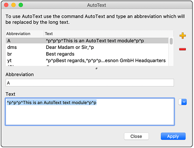The image size is (194, 148).
Task: Sort by the Abbreviation column header
Action: pyautogui.click(x=24, y=34)
